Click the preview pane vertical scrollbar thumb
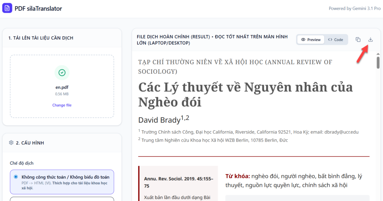383x201 pixels. point(378,62)
